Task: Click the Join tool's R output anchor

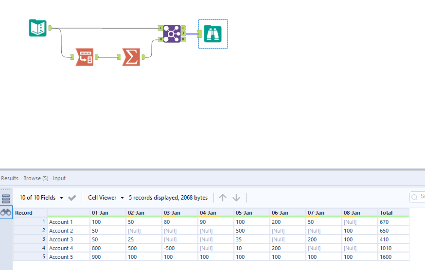Action: pyautogui.click(x=183, y=39)
